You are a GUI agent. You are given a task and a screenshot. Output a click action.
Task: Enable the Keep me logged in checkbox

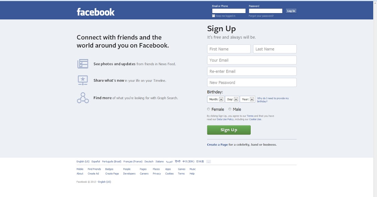point(214,16)
